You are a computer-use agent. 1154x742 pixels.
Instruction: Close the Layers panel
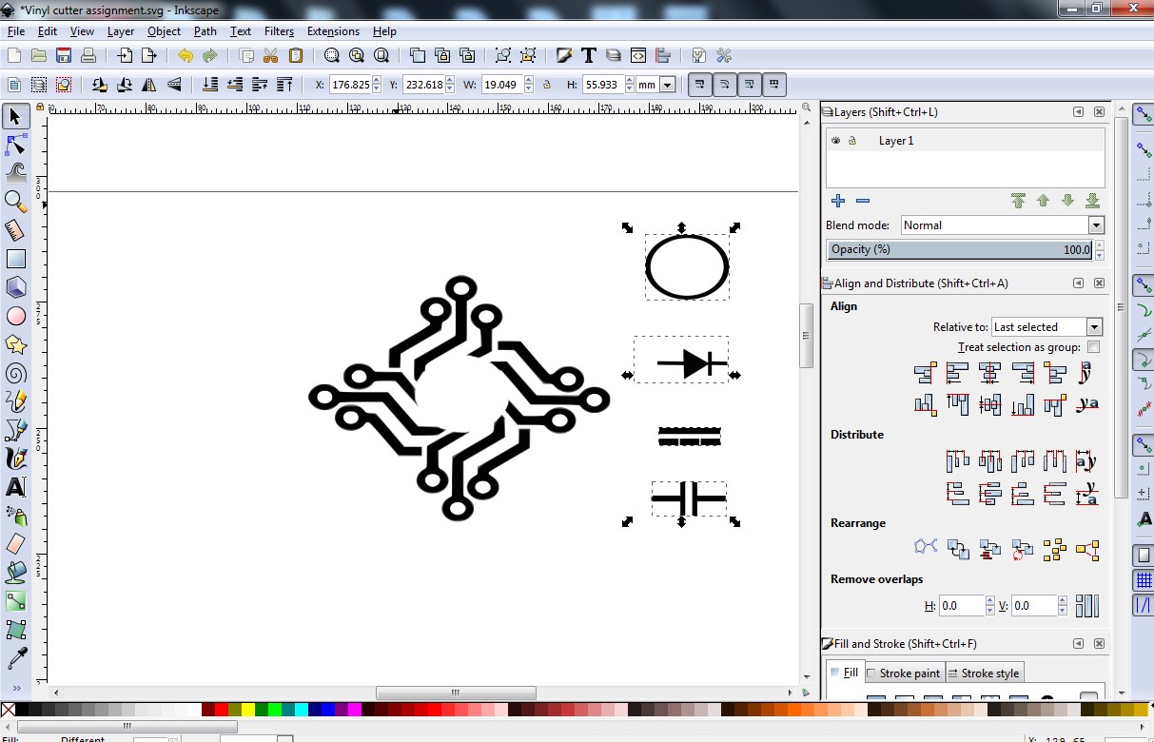tap(1100, 112)
